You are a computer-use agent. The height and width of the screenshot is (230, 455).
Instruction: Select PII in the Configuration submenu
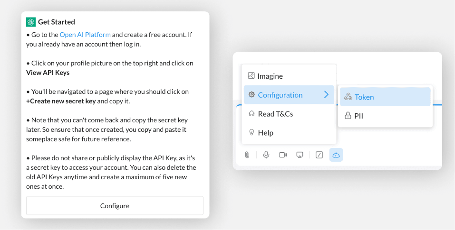(x=385, y=116)
